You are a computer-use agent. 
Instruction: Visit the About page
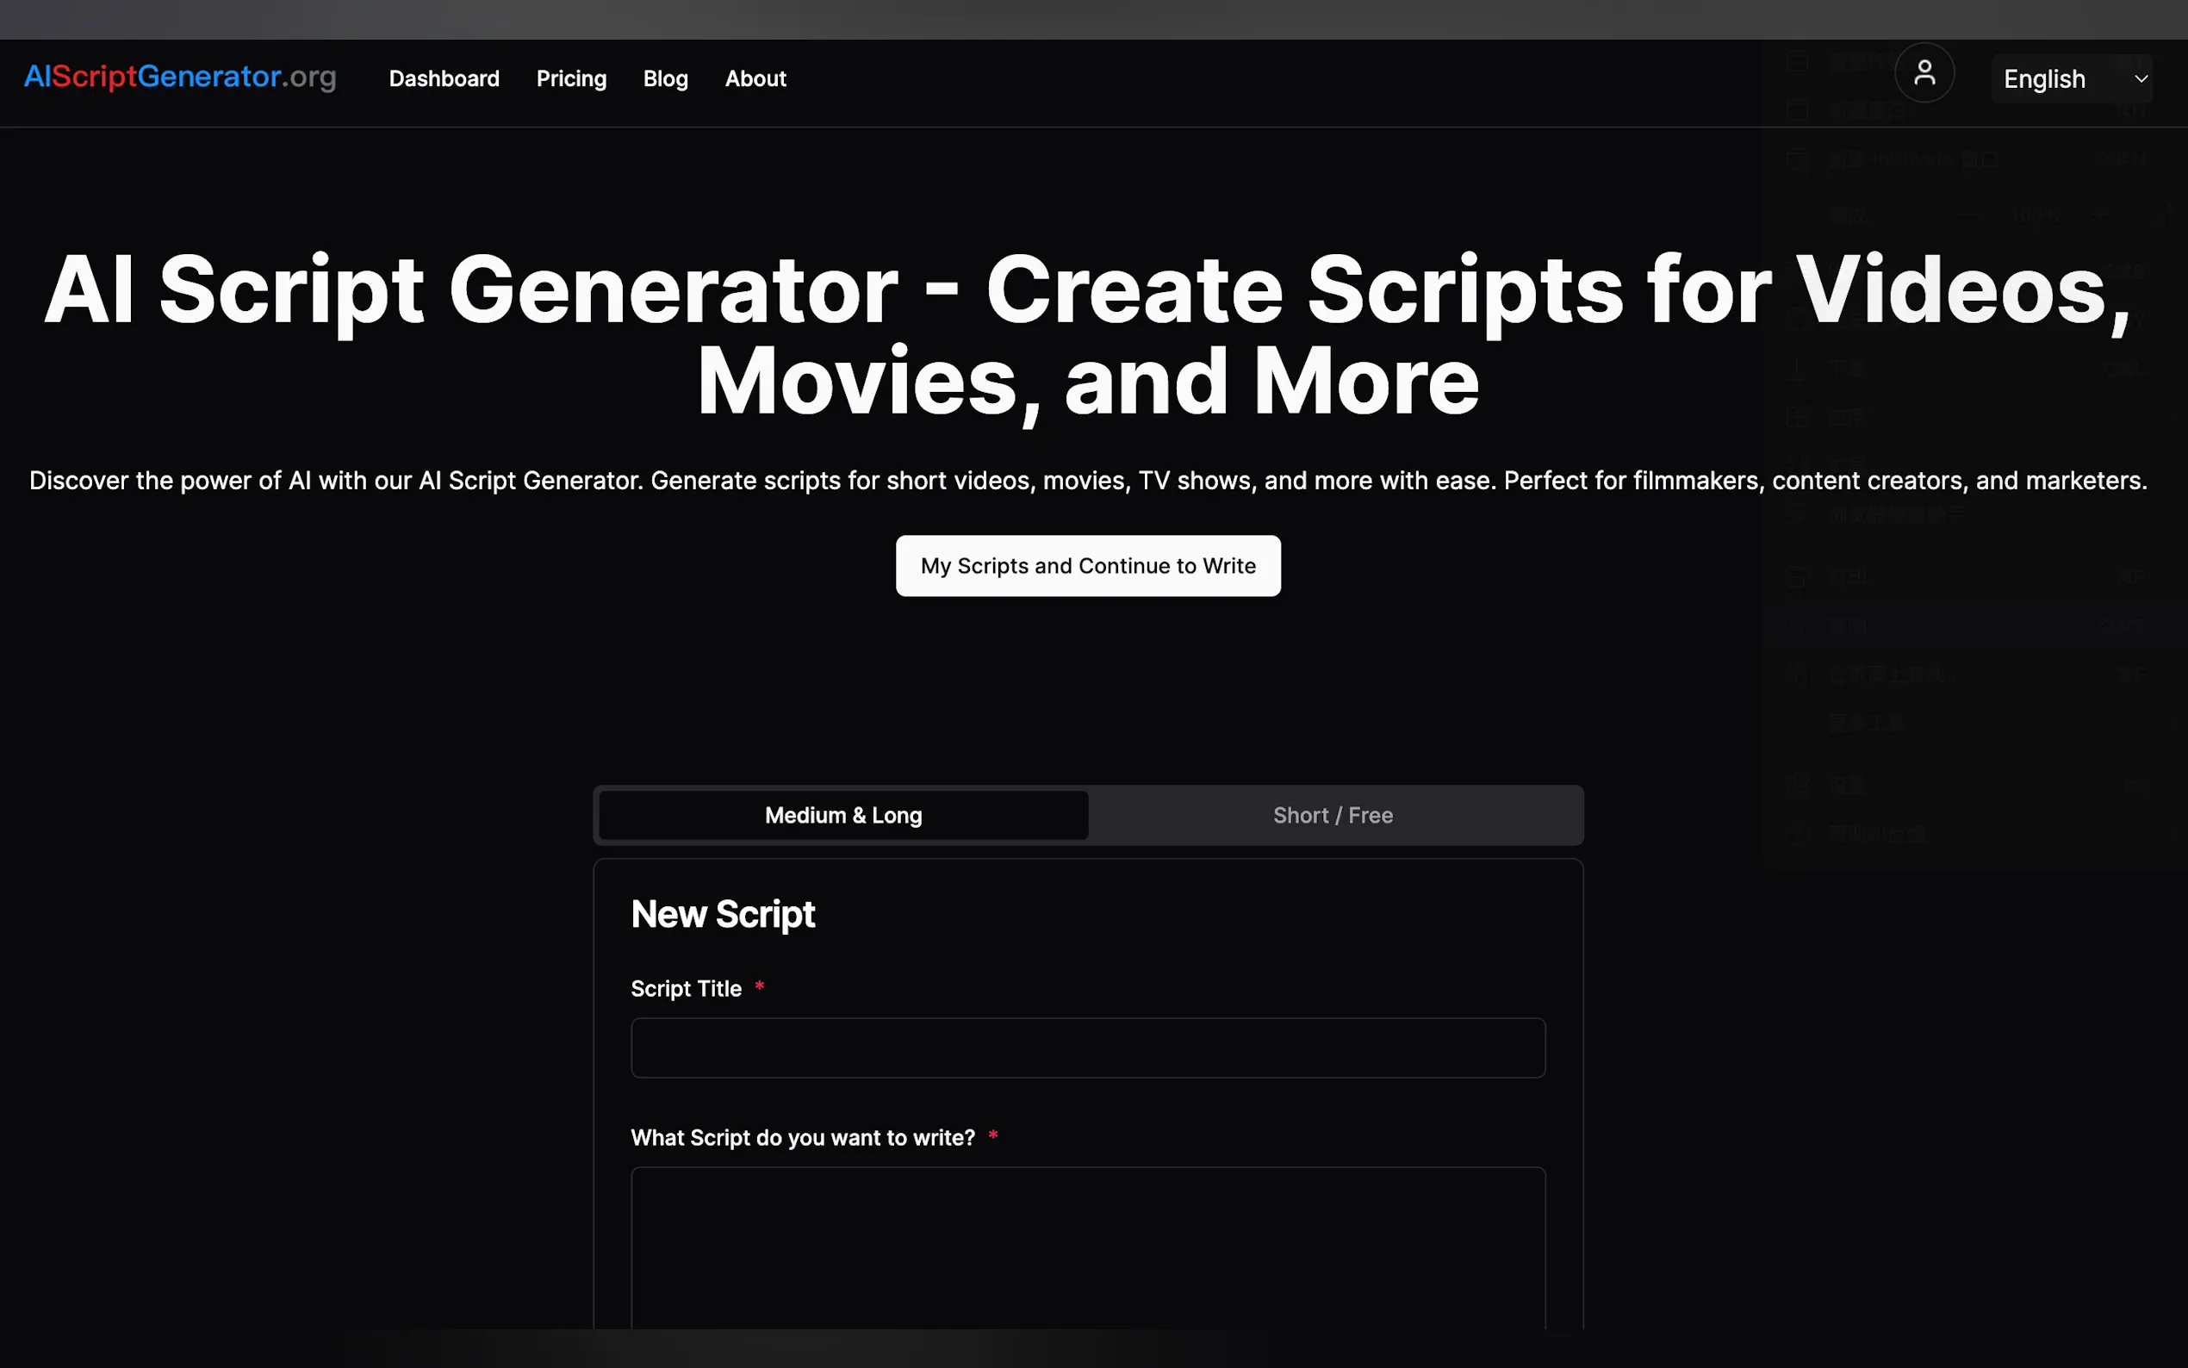tap(755, 78)
